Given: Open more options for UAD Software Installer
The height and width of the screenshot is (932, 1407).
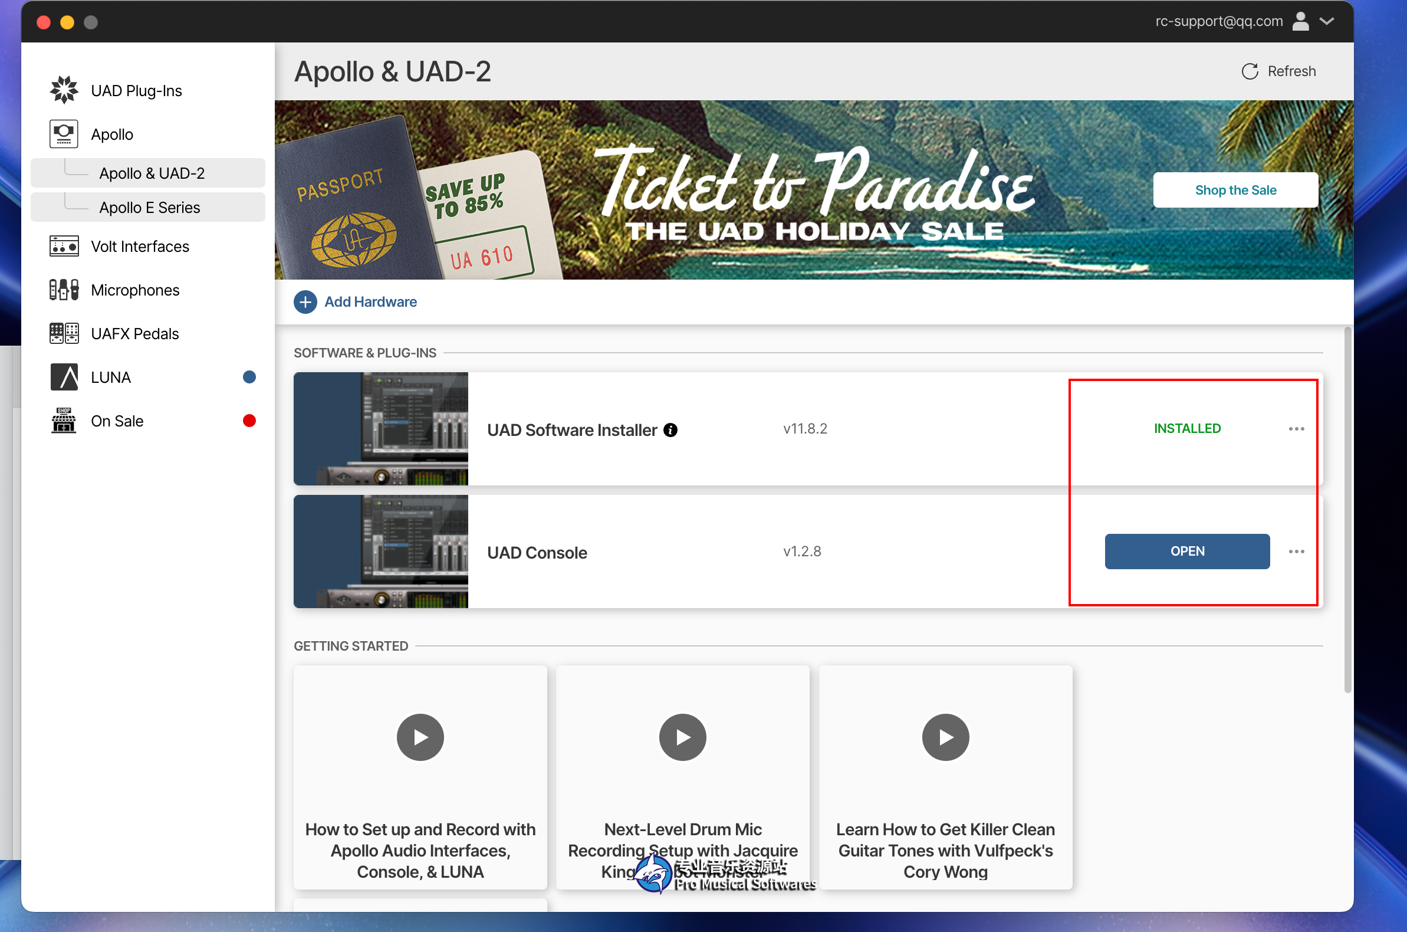Looking at the screenshot, I should tap(1296, 429).
